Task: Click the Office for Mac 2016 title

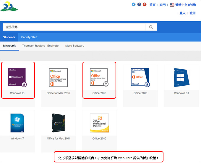Action: (x=58, y=93)
